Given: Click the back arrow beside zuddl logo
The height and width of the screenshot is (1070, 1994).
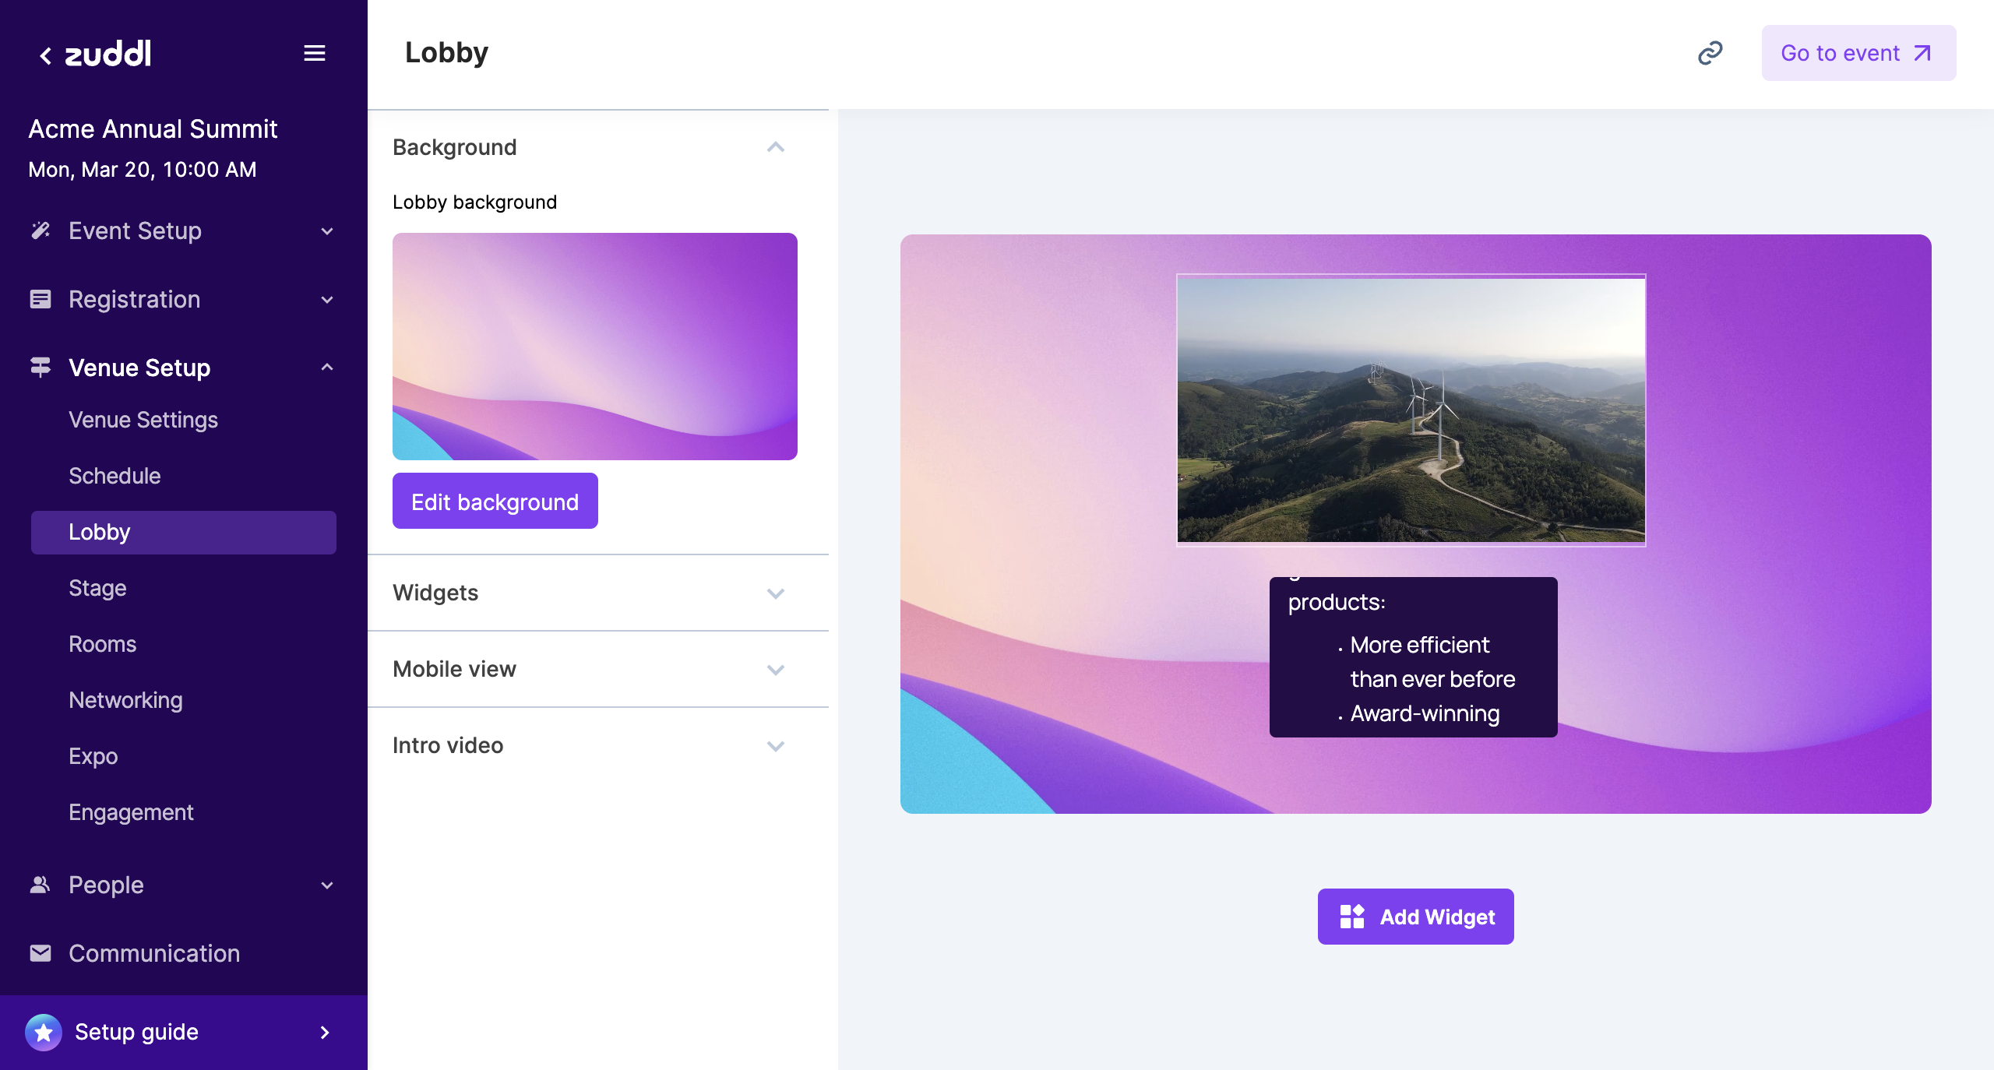Looking at the screenshot, I should (46, 55).
